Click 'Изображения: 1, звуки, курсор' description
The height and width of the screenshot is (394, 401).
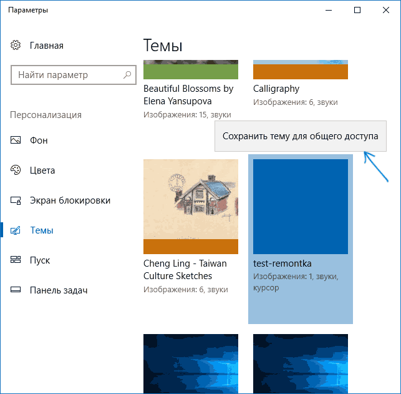point(296,282)
